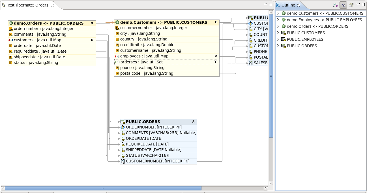Collapse the demo.Orders entity box
This screenshot has height=193, width=367.
coord(92,23)
